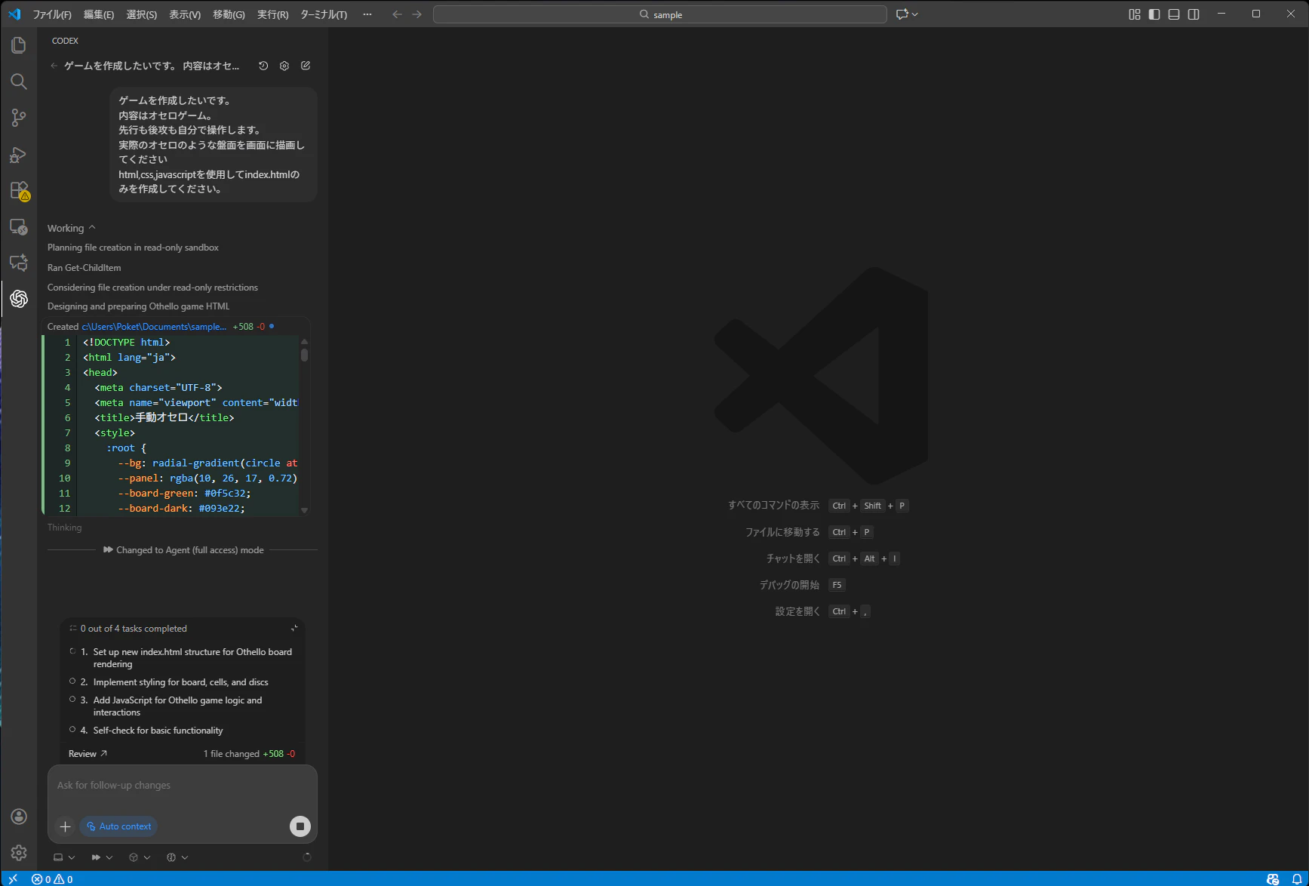Open the agent mode fast-forward dropdown
Screen dimensions: 1309x886
click(x=102, y=857)
